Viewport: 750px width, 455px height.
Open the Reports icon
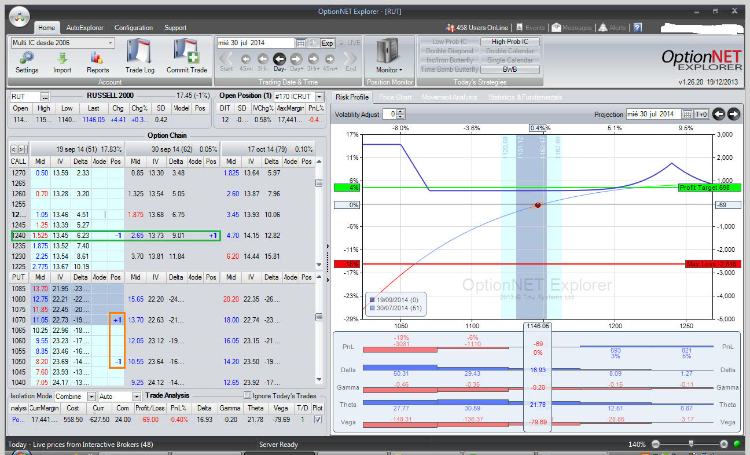[97, 58]
